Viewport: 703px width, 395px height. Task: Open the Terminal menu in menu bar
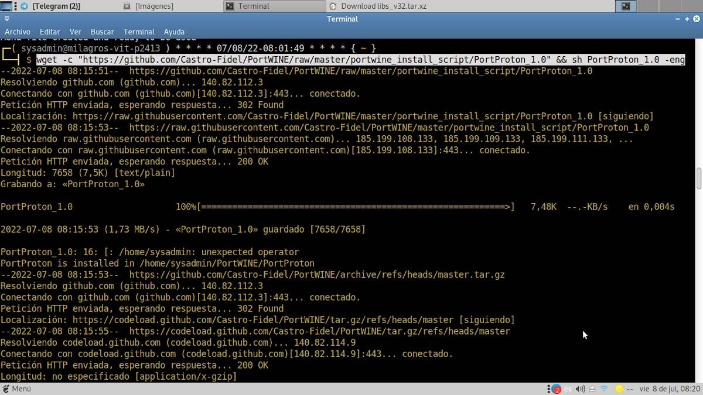(139, 32)
